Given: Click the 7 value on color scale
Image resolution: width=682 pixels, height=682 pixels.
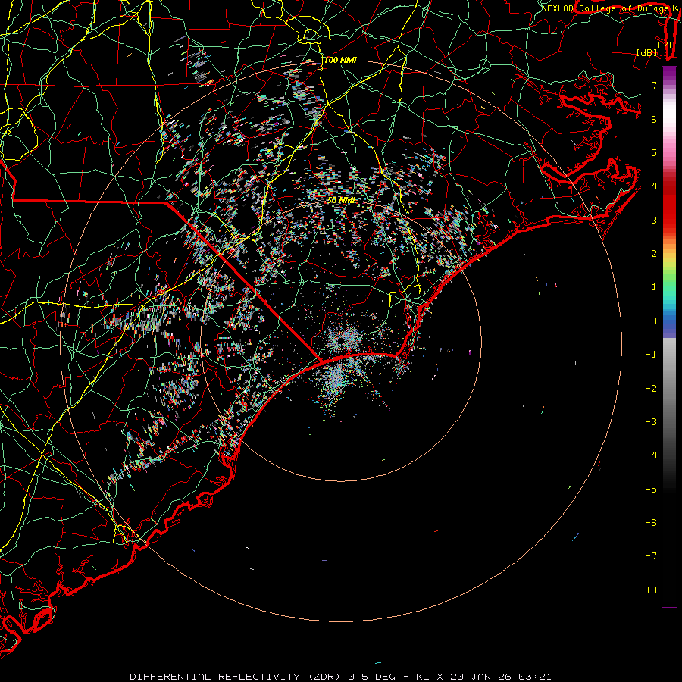Looking at the screenshot, I should click(x=654, y=85).
